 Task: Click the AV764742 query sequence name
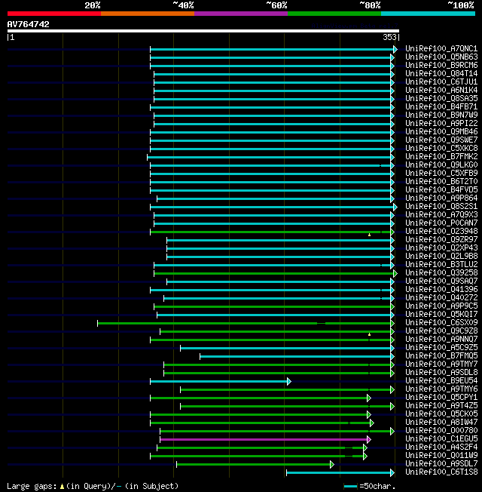point(28,24)
